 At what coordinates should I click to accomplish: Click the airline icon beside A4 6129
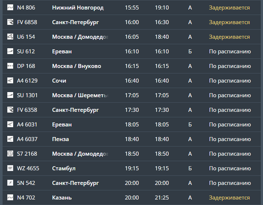click(x=10, y=81)
